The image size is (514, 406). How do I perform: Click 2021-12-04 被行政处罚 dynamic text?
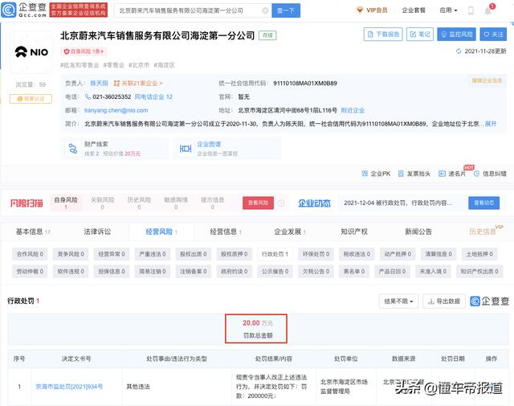[x=398, y=203]
